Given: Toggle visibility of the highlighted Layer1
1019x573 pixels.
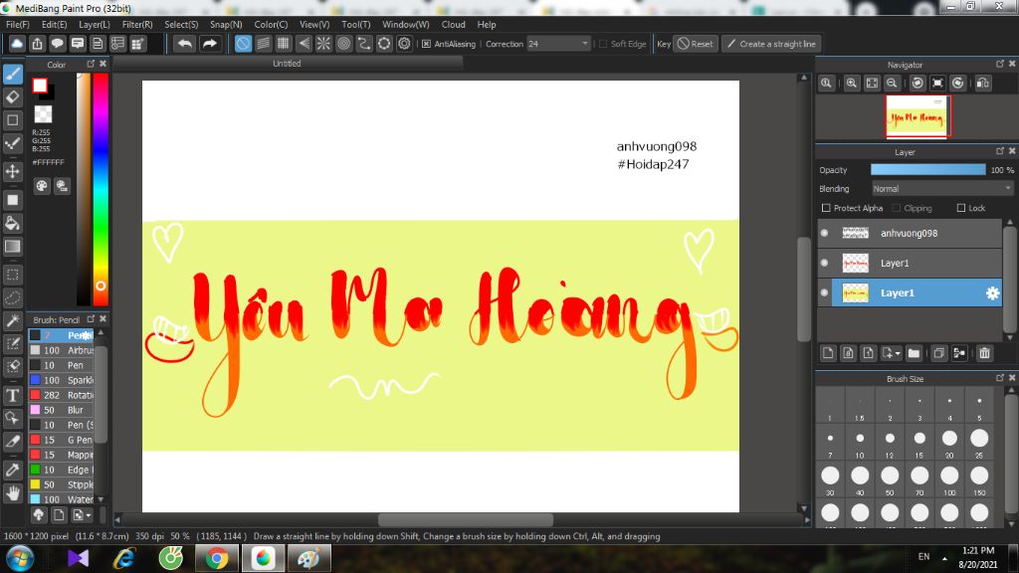Looking at the screenshot, I should point(825,293).
